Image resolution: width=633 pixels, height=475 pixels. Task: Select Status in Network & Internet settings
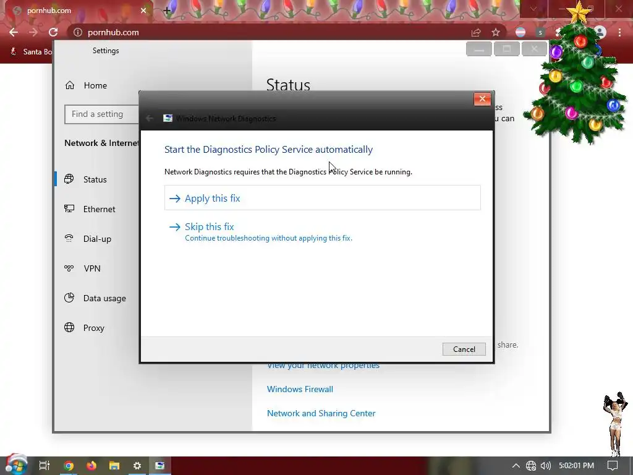(x=95, y=179)
